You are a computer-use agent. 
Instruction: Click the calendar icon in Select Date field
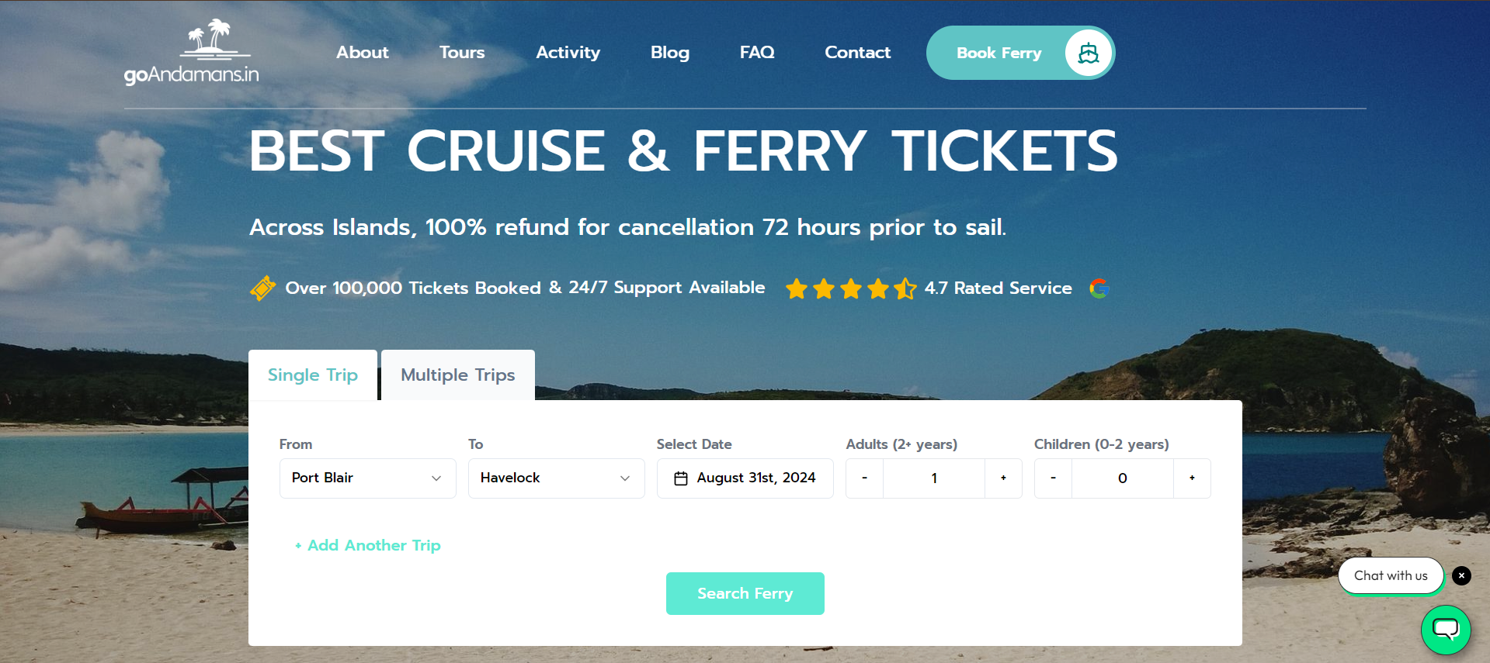click(x=681, y=478)
